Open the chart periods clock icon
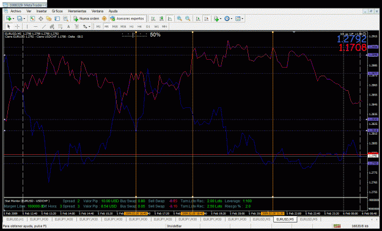Image resolution: width=382 pixels, height=231 pixels. [x=227, y=19]
